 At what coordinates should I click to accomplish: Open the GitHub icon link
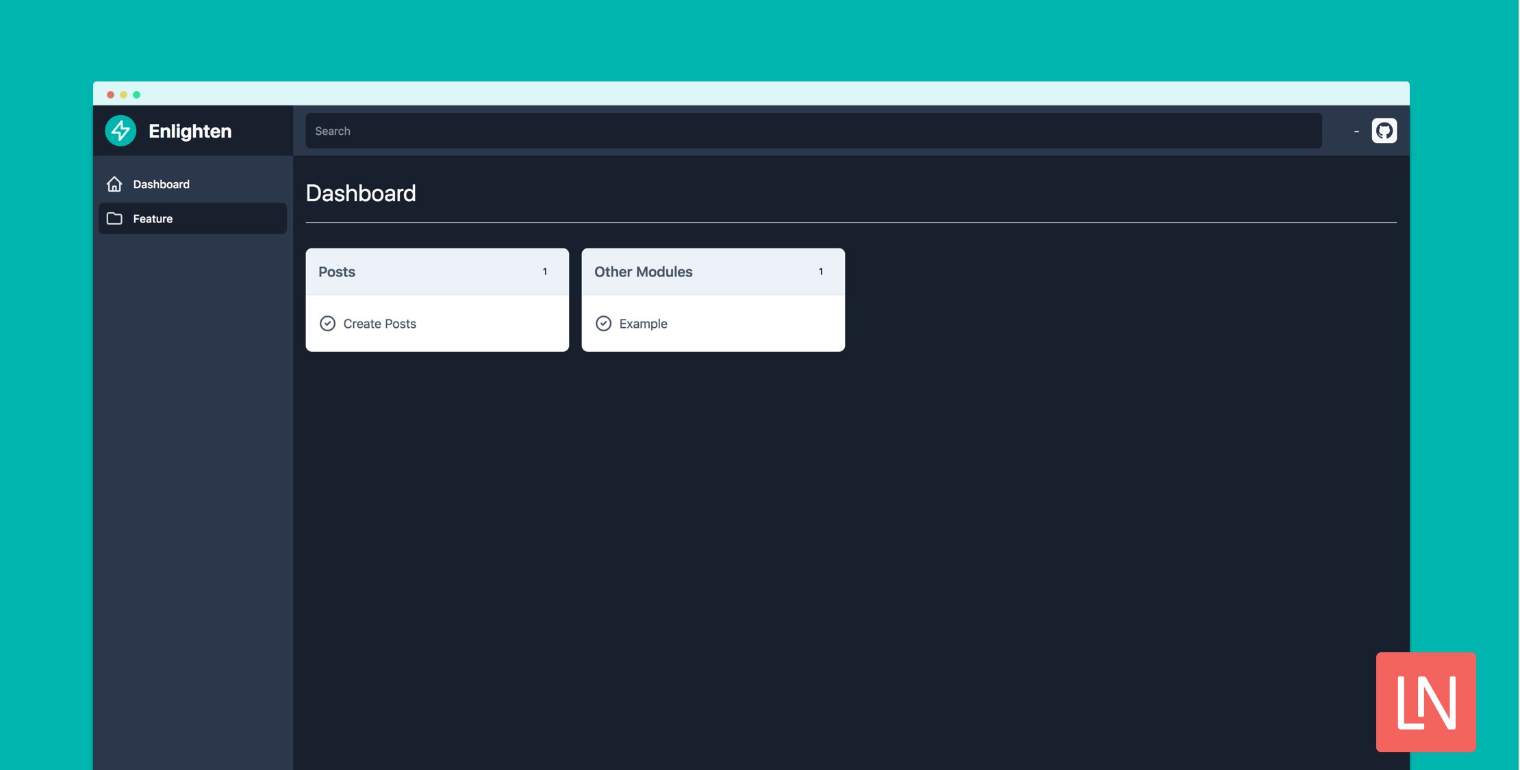tap(1384, 131)
